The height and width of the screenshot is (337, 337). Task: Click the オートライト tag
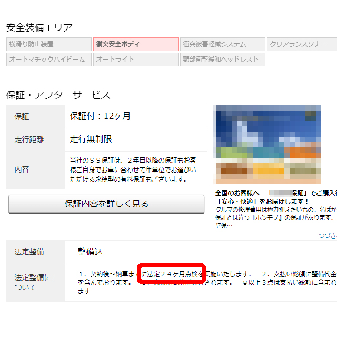pos(136,60)
